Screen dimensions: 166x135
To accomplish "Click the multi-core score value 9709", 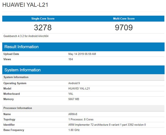I will coord(124,28).
